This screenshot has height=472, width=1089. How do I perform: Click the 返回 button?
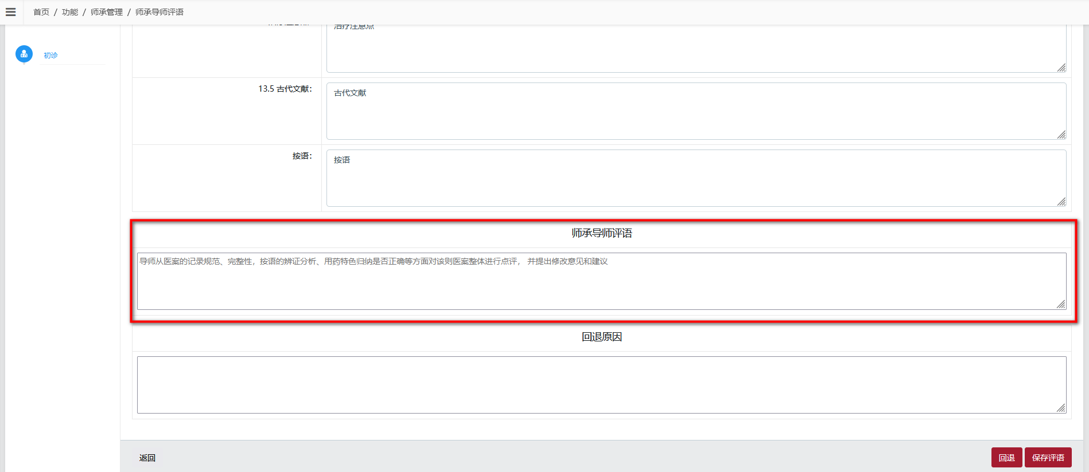point(147,458)
